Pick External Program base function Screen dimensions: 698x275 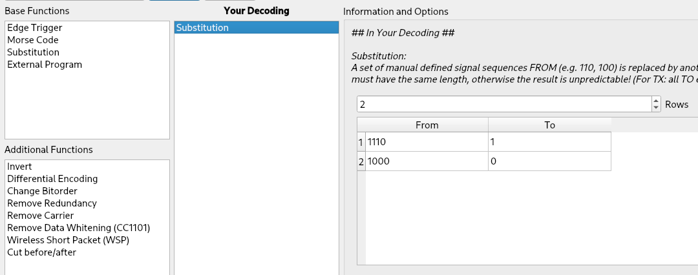pyautogui.click(x=45, y=65)
